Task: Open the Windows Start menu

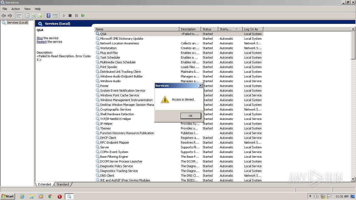Action: pyautogui.click(x=8, y=196)
